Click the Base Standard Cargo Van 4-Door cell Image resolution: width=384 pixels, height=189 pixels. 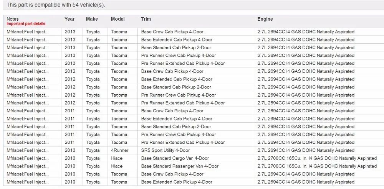(x=175, y=158)
